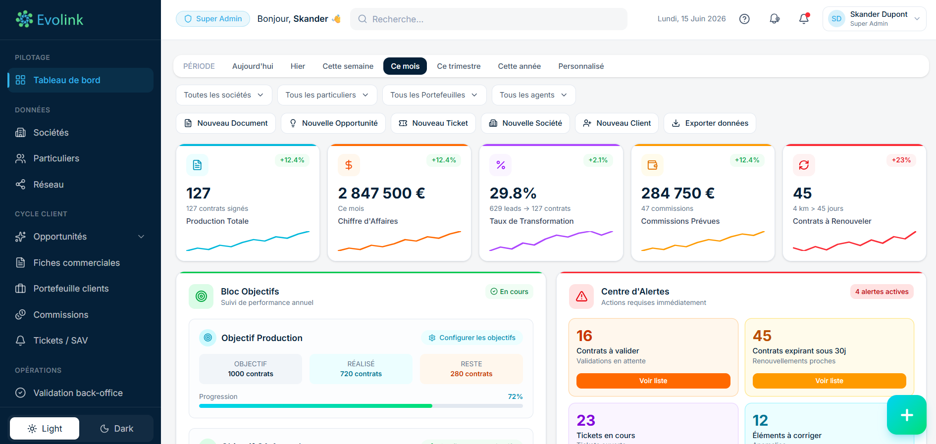936x444 pixels.
Task: Expand the Opportunités sidebar chevron
Action: click(141, 237)
